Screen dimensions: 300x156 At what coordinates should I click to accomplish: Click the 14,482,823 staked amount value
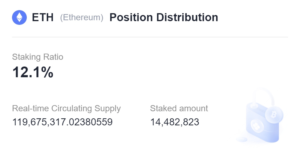[175, 122]
